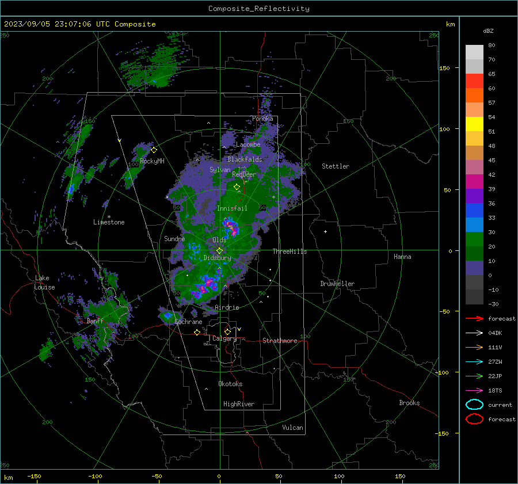This screenshot has width=518, height=484.
Task: Click the Brooks city label
Action: click(409, 403)
